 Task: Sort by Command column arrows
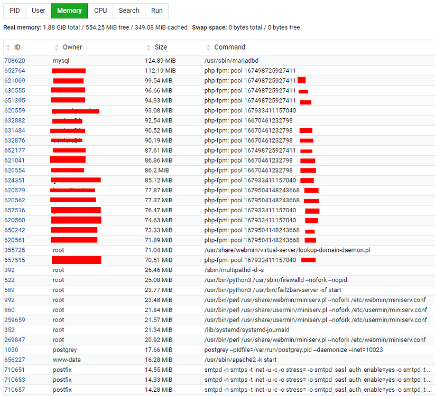click(x=208, y=48)
